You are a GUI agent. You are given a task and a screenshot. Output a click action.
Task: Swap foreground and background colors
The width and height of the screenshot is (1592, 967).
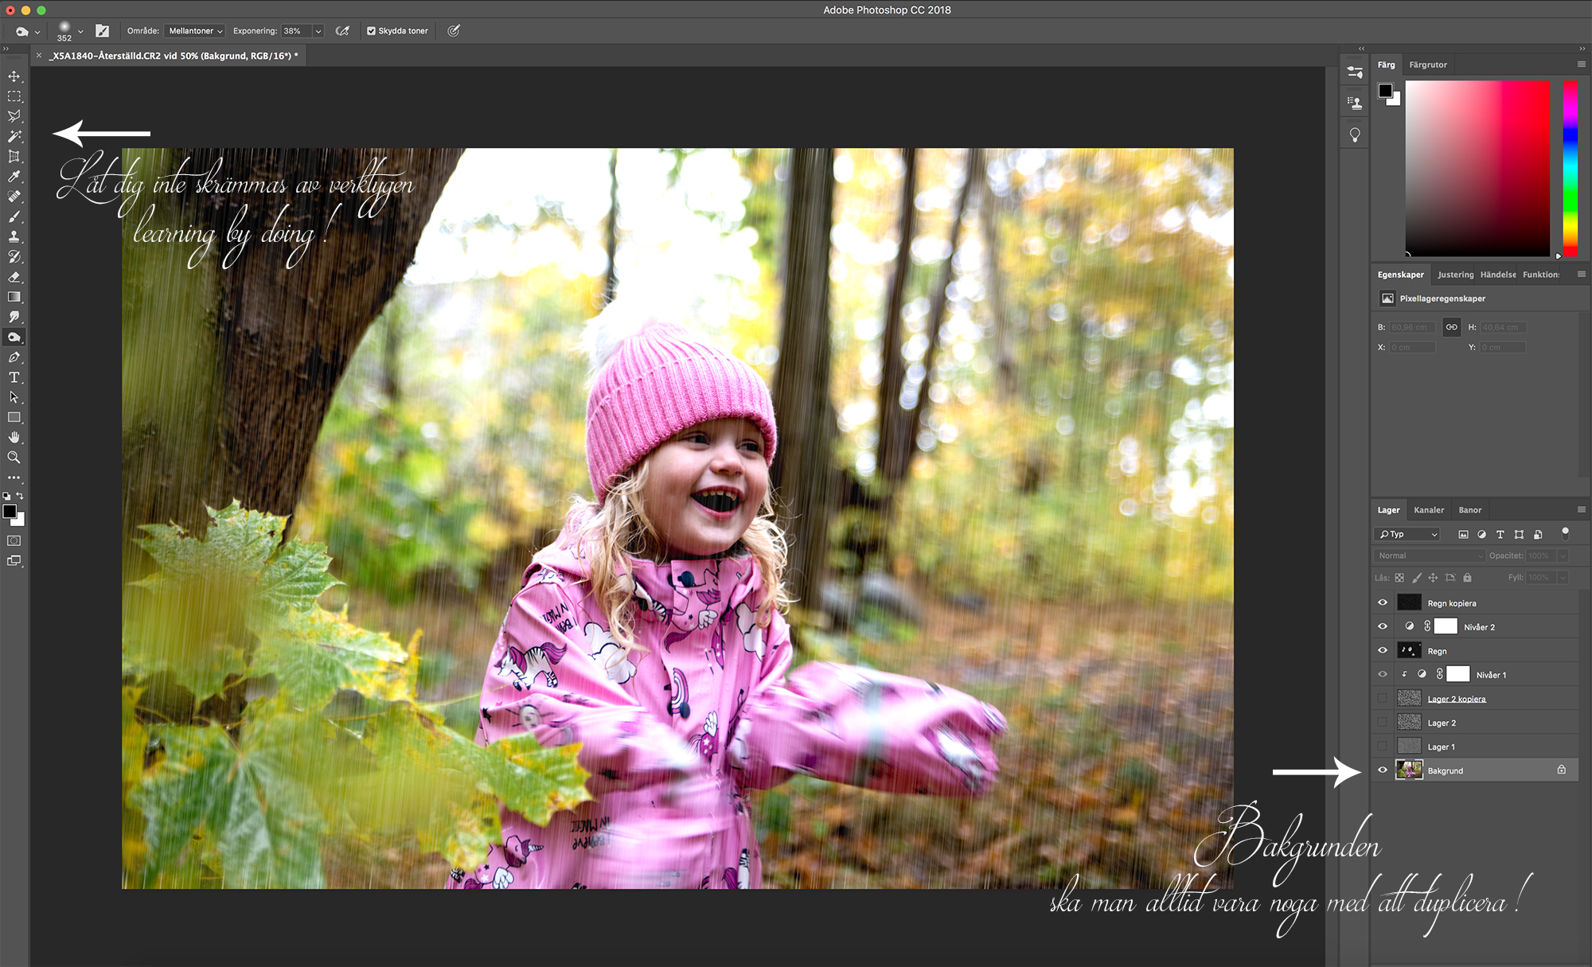20,496
